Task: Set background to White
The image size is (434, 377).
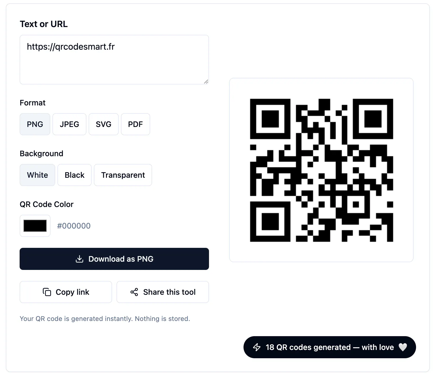Action: point(37,175)
